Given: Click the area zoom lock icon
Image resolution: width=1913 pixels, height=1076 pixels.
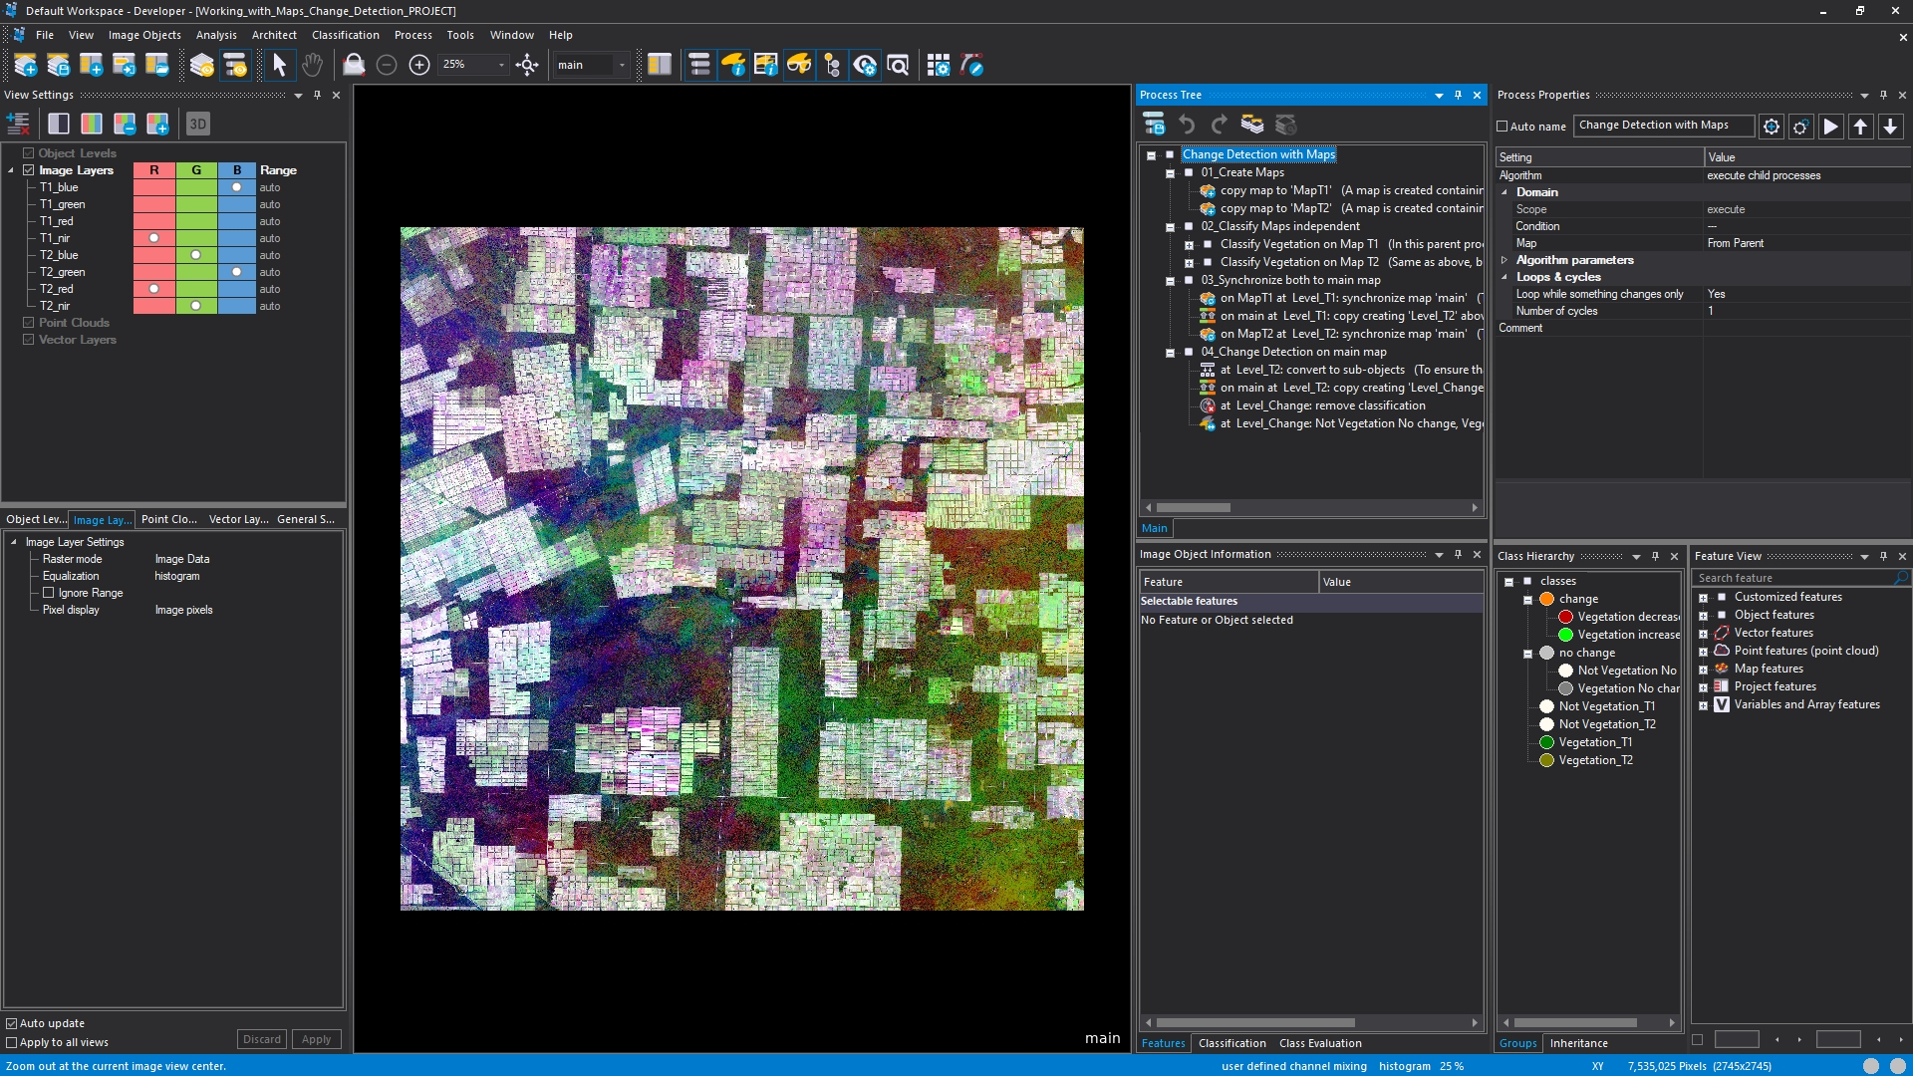Looking at the screenshot, I should coord(354,66).
